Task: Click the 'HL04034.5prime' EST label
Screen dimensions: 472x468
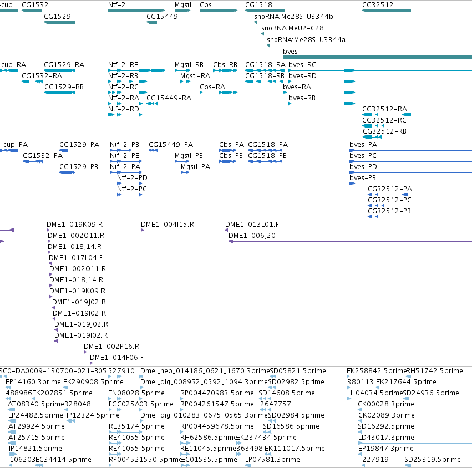Action: tap(375, 393)
